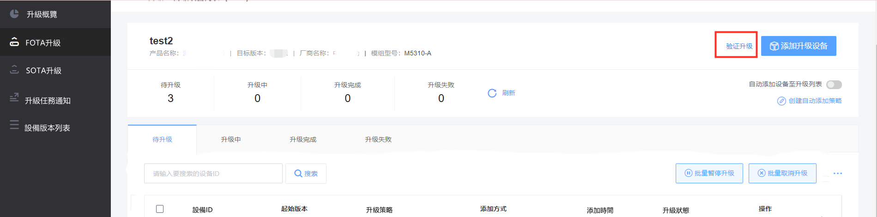
Task: Click the 添加升级设备 button
Action: pos(798,46)
